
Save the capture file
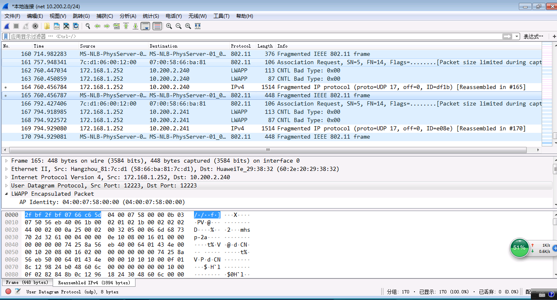[x=57, y=26]
